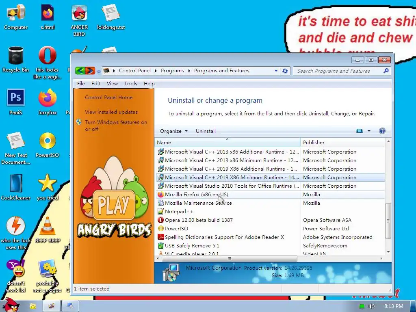
Task: Select Microsoft Visual Studio 2010 Tools for Office Runtime
Action: (270, 186)
